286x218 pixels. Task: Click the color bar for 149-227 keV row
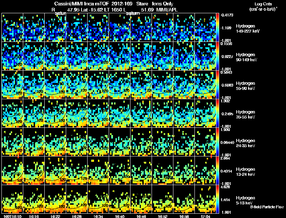coord(217,27)
